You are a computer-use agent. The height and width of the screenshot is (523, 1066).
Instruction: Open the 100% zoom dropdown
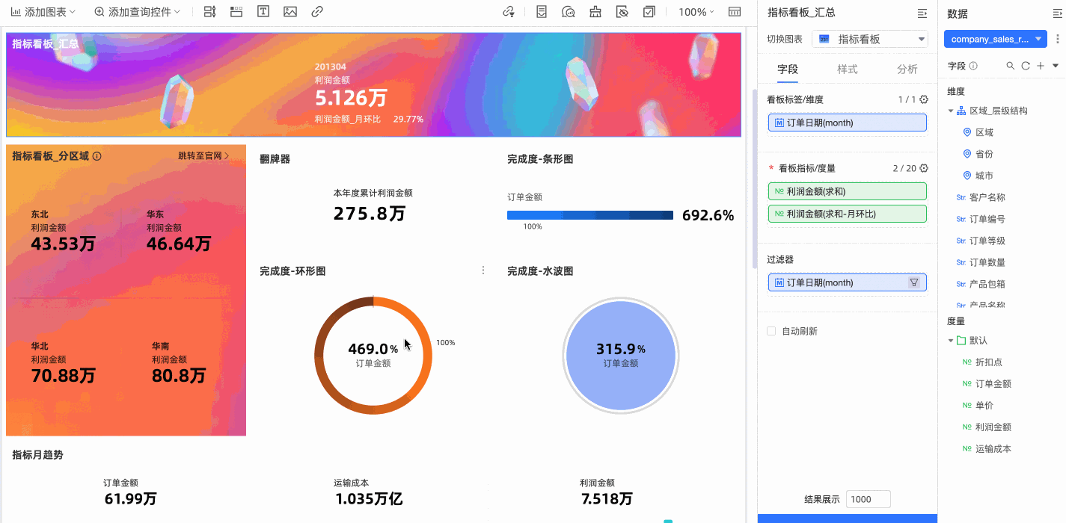(696, 12)
